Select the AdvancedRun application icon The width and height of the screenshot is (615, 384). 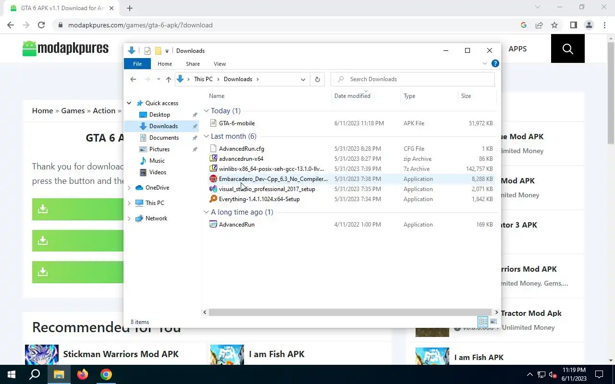click(x=213, y=225)
